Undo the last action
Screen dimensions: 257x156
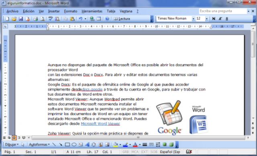(x=80, y=19)
